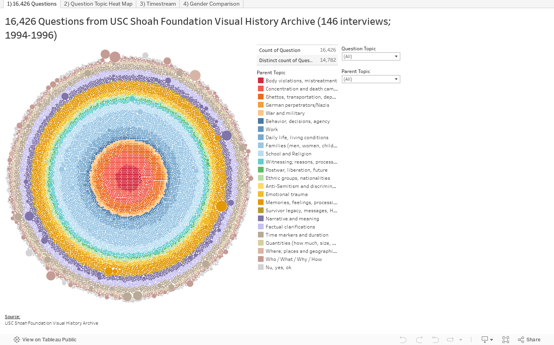This screenshot has width=554, height=345.
Task: Click the Quantities legend label
Action: tap(301, 243)
